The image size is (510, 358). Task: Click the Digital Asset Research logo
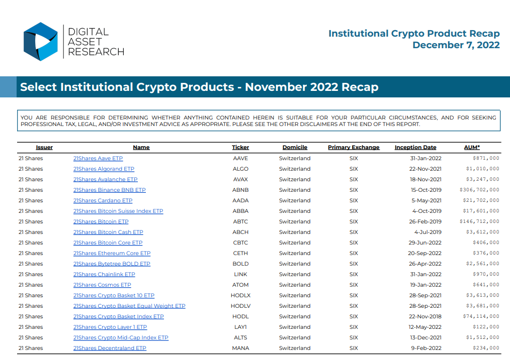[74, 42]
